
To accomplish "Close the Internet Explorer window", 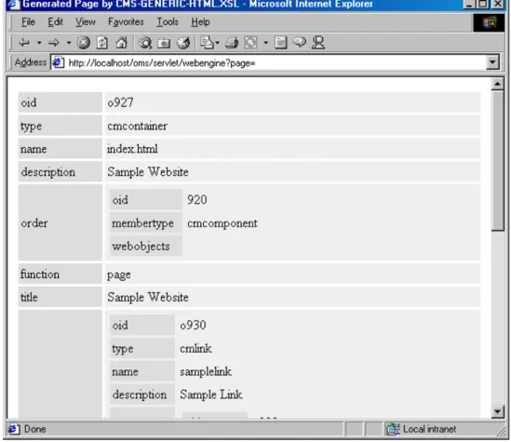I will pos(498,5).
